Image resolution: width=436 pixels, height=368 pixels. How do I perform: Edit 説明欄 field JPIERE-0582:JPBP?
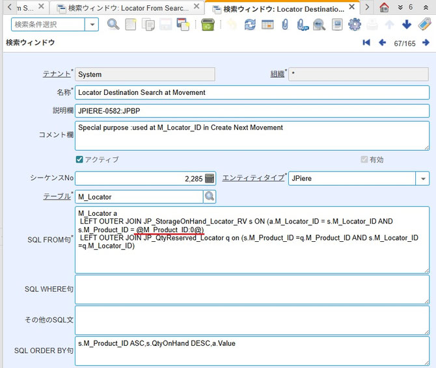click(x=252, y=111)
